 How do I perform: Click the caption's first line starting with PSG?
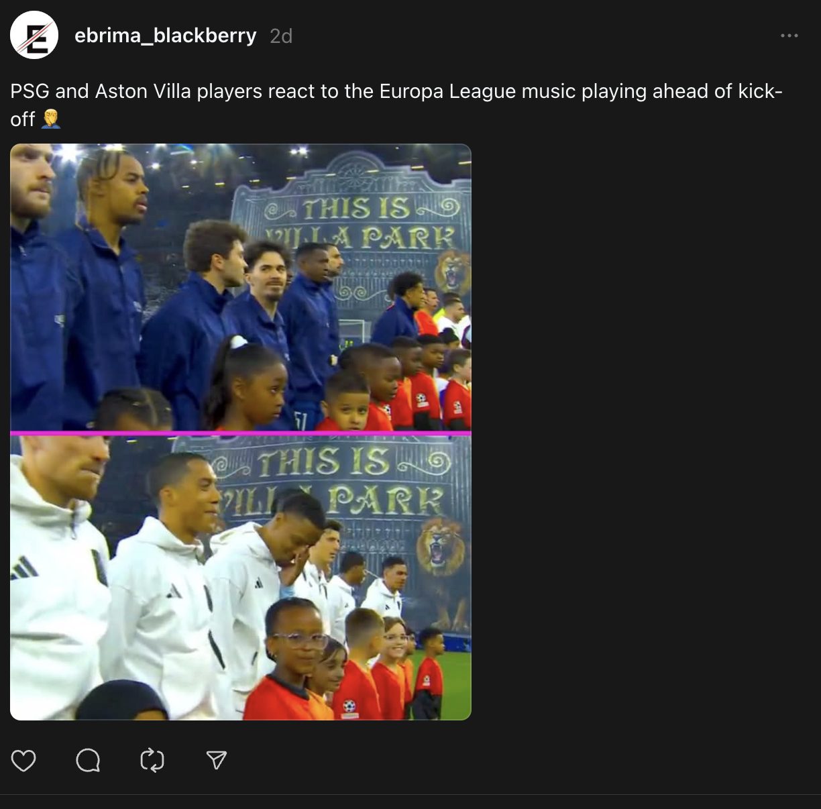tap(396, 91)
